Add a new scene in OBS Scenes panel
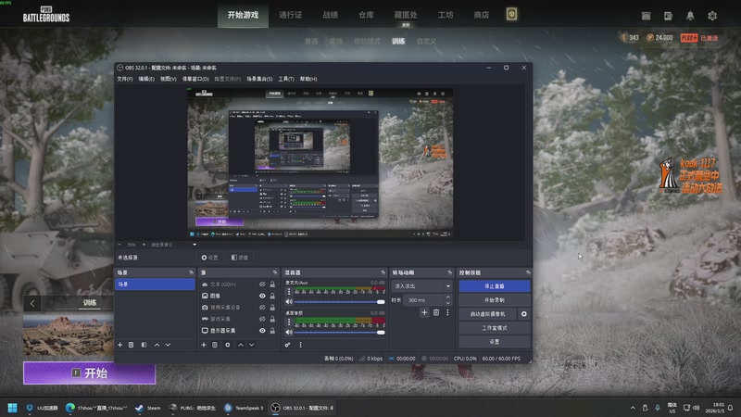 pos(120,345)
